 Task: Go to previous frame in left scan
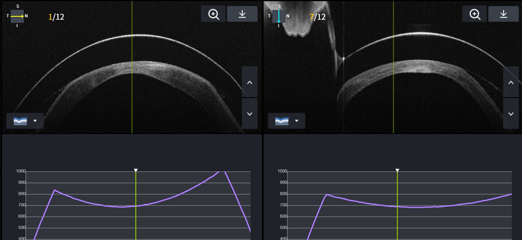(x=249, y=82)
